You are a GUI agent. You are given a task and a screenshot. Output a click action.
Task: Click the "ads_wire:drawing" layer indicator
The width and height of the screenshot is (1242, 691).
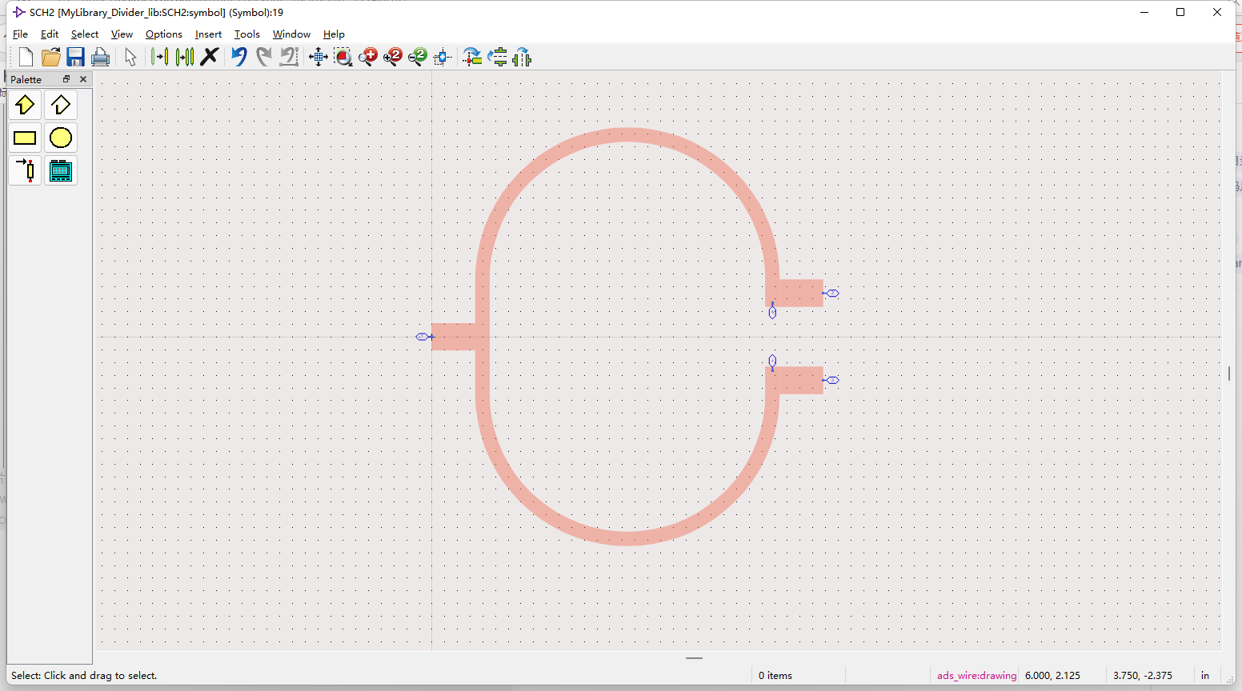click(977, 676)
